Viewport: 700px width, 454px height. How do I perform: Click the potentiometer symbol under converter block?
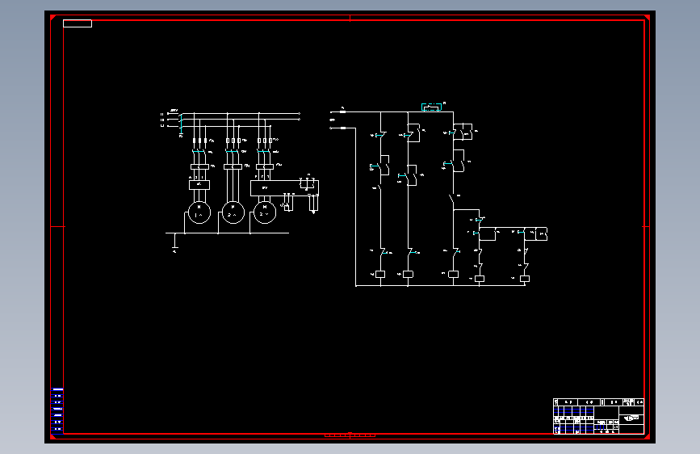click(287, 204)
